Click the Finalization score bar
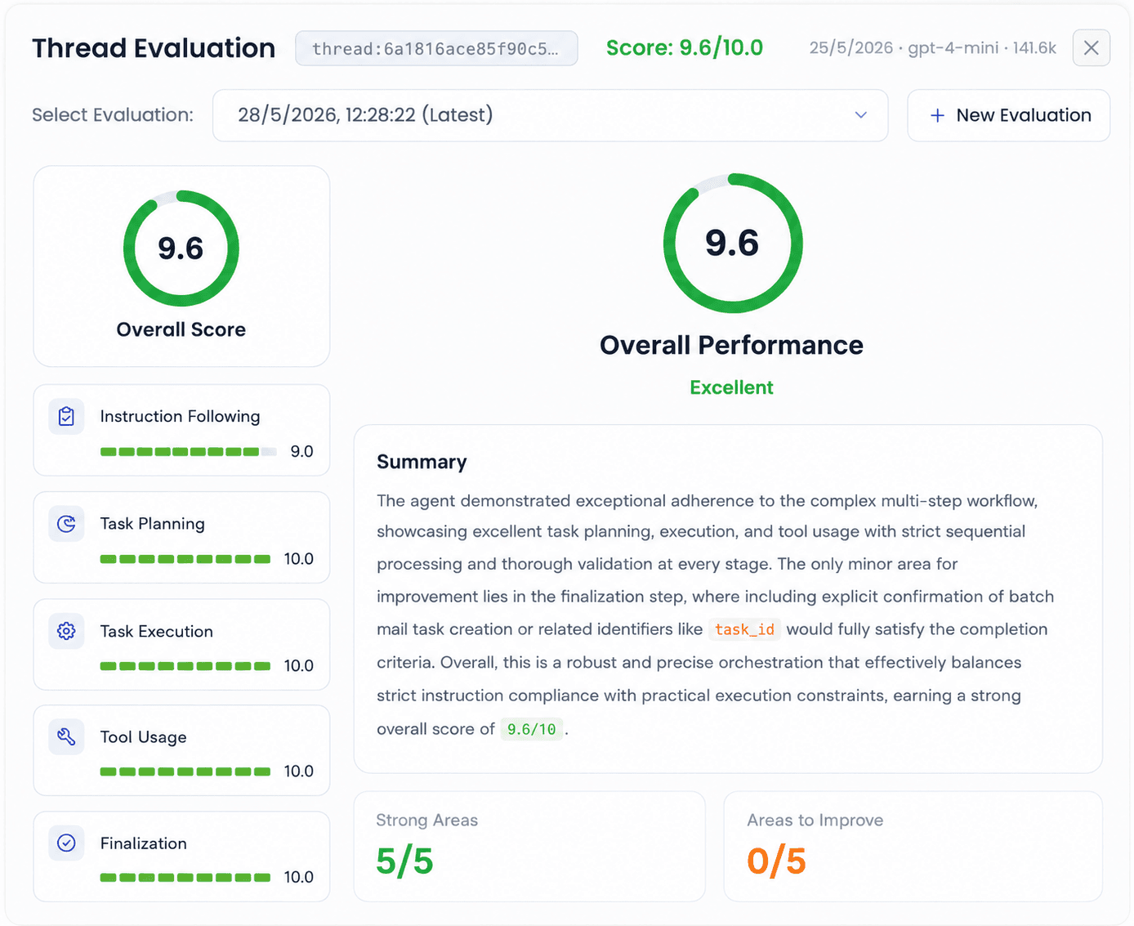 point(185,878)
